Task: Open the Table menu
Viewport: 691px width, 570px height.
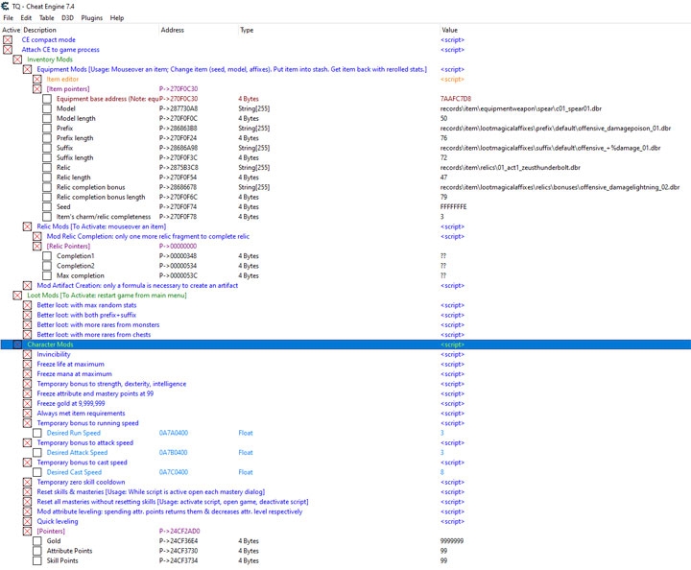Action: (x=46, y=17)
